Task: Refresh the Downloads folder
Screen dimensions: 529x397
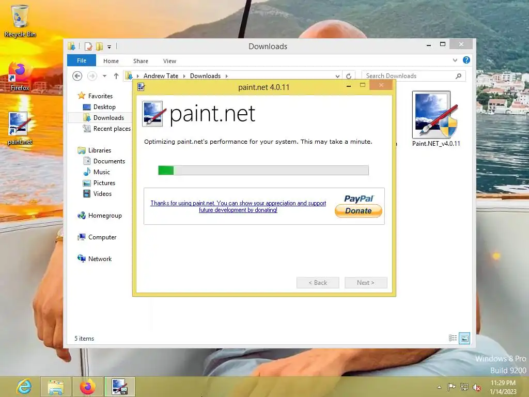Action: 349,76
